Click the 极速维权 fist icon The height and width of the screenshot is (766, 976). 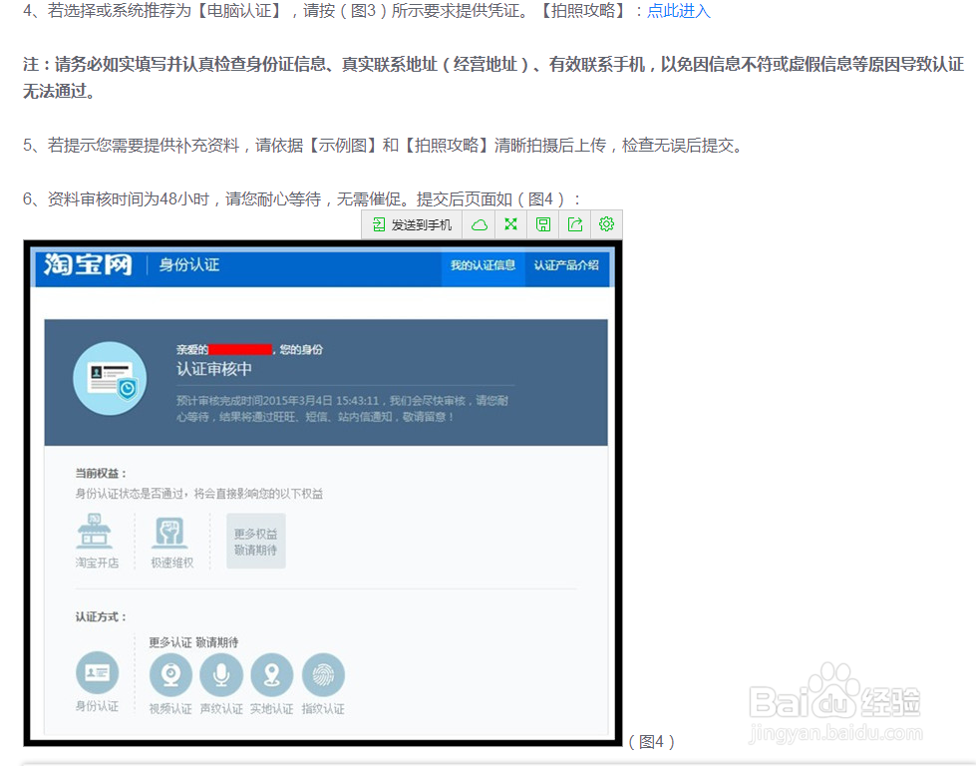pos(170,532)
